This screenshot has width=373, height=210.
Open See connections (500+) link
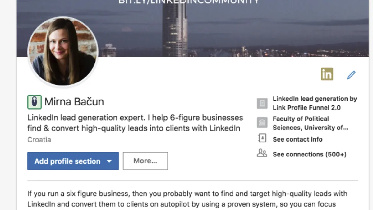click(310, 154)
